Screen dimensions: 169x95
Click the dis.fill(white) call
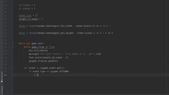[x=38, y=50]
